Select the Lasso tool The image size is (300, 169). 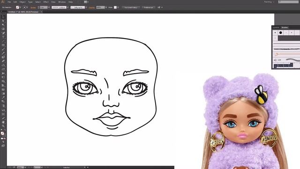coord(3,29)
